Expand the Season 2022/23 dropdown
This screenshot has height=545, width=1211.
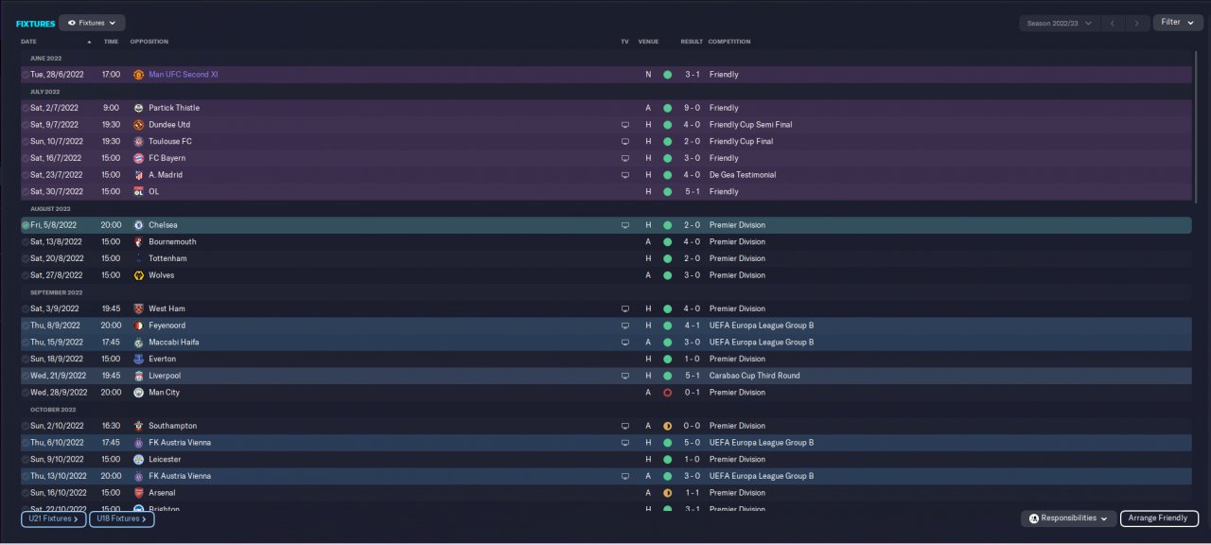(1059, 23)
